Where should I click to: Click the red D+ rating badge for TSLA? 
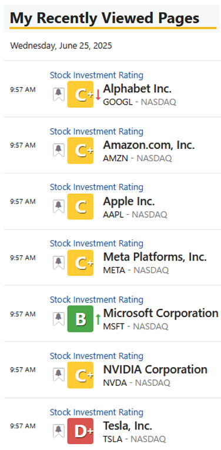[81, 431]
